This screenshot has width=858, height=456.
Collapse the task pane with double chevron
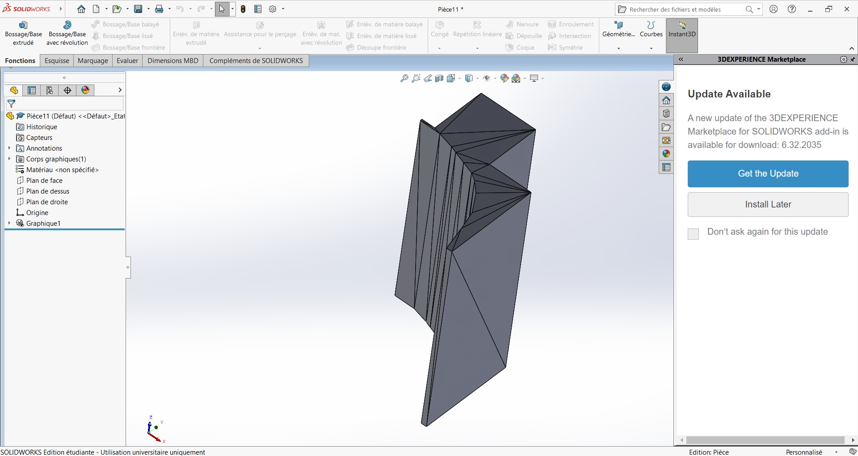pos(681,59)
